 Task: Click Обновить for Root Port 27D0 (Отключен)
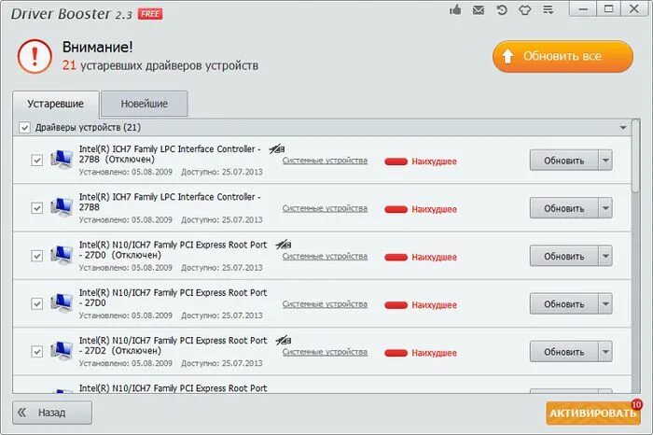[x=564, y=256]
